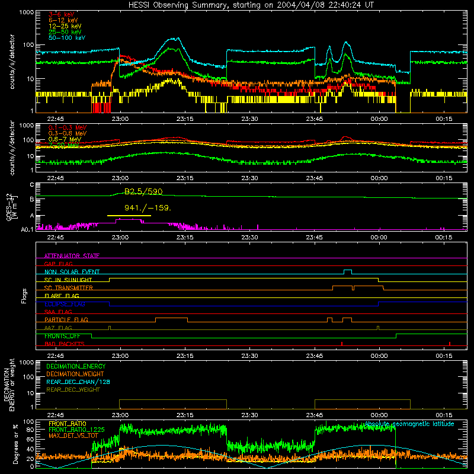Image resolution: width=474 pixels, height=474 pixels.
Task: Click the Degrees or % axis title
Action: click(15, 444)
